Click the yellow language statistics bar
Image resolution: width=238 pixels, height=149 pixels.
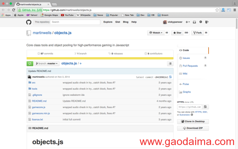tap(100, 58)
